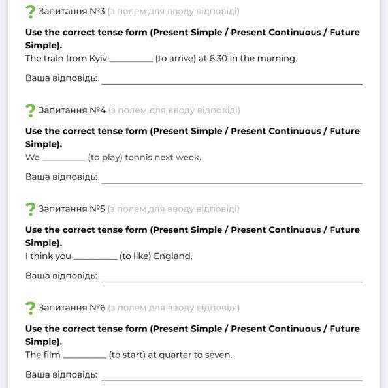Viewport: 388px width, 388px height.
Task: Click the Запитання №6 heading text
Action: 72,308
